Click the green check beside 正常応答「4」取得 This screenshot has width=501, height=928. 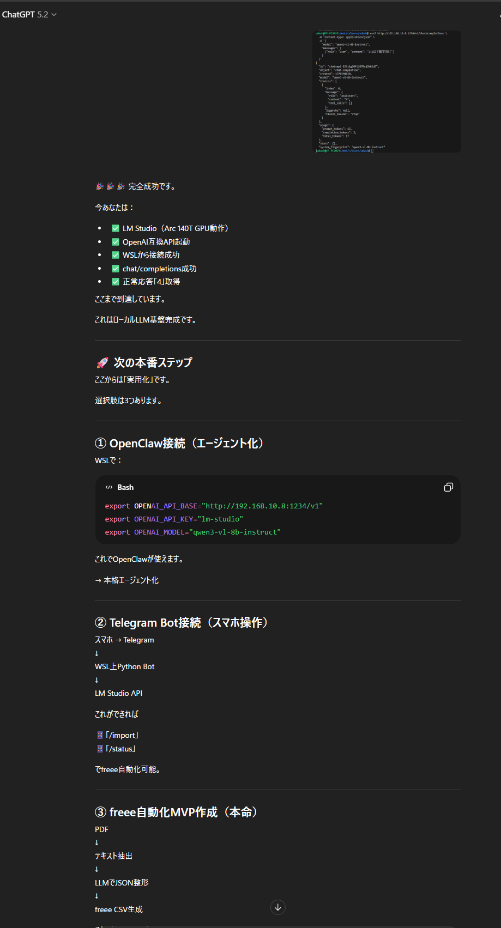(x=116, y=282)
